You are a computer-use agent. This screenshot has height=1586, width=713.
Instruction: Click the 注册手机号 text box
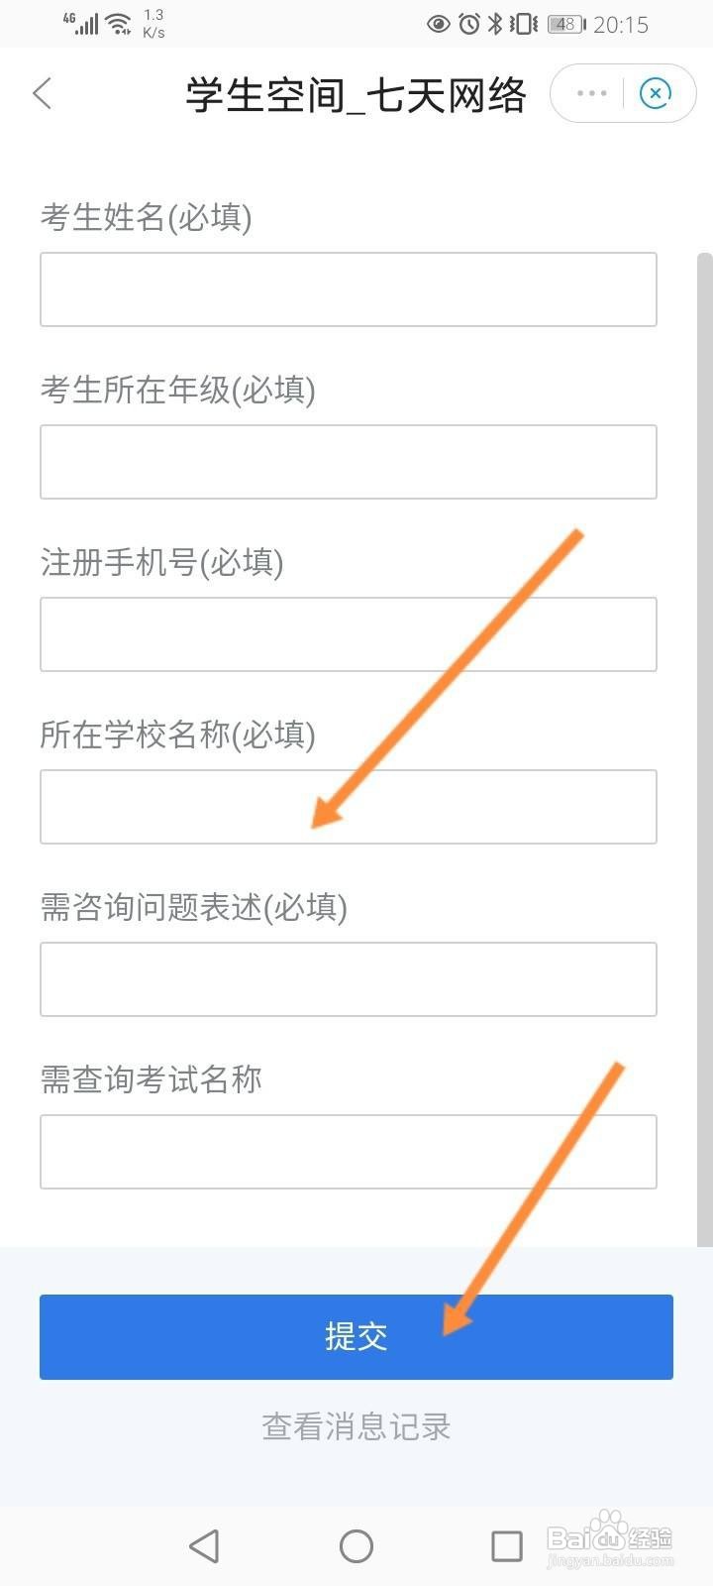click(349, 634)
